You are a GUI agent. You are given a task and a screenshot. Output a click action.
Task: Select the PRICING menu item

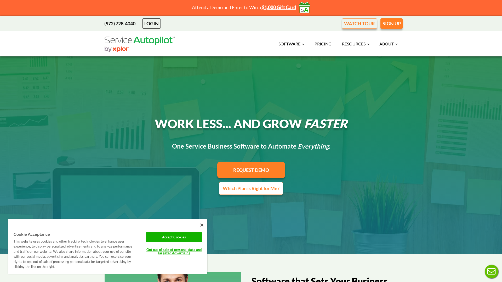point(323,43)
